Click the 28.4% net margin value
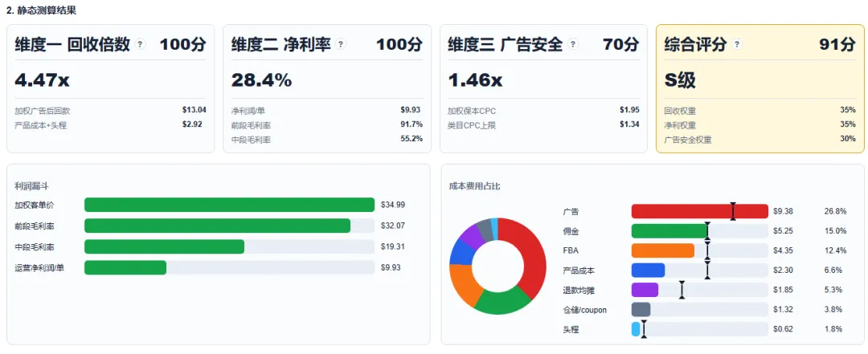 261,80
